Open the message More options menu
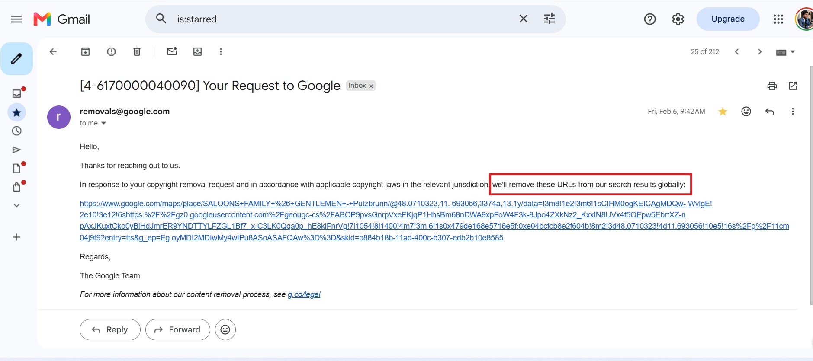813x361 pixels. 793,112
